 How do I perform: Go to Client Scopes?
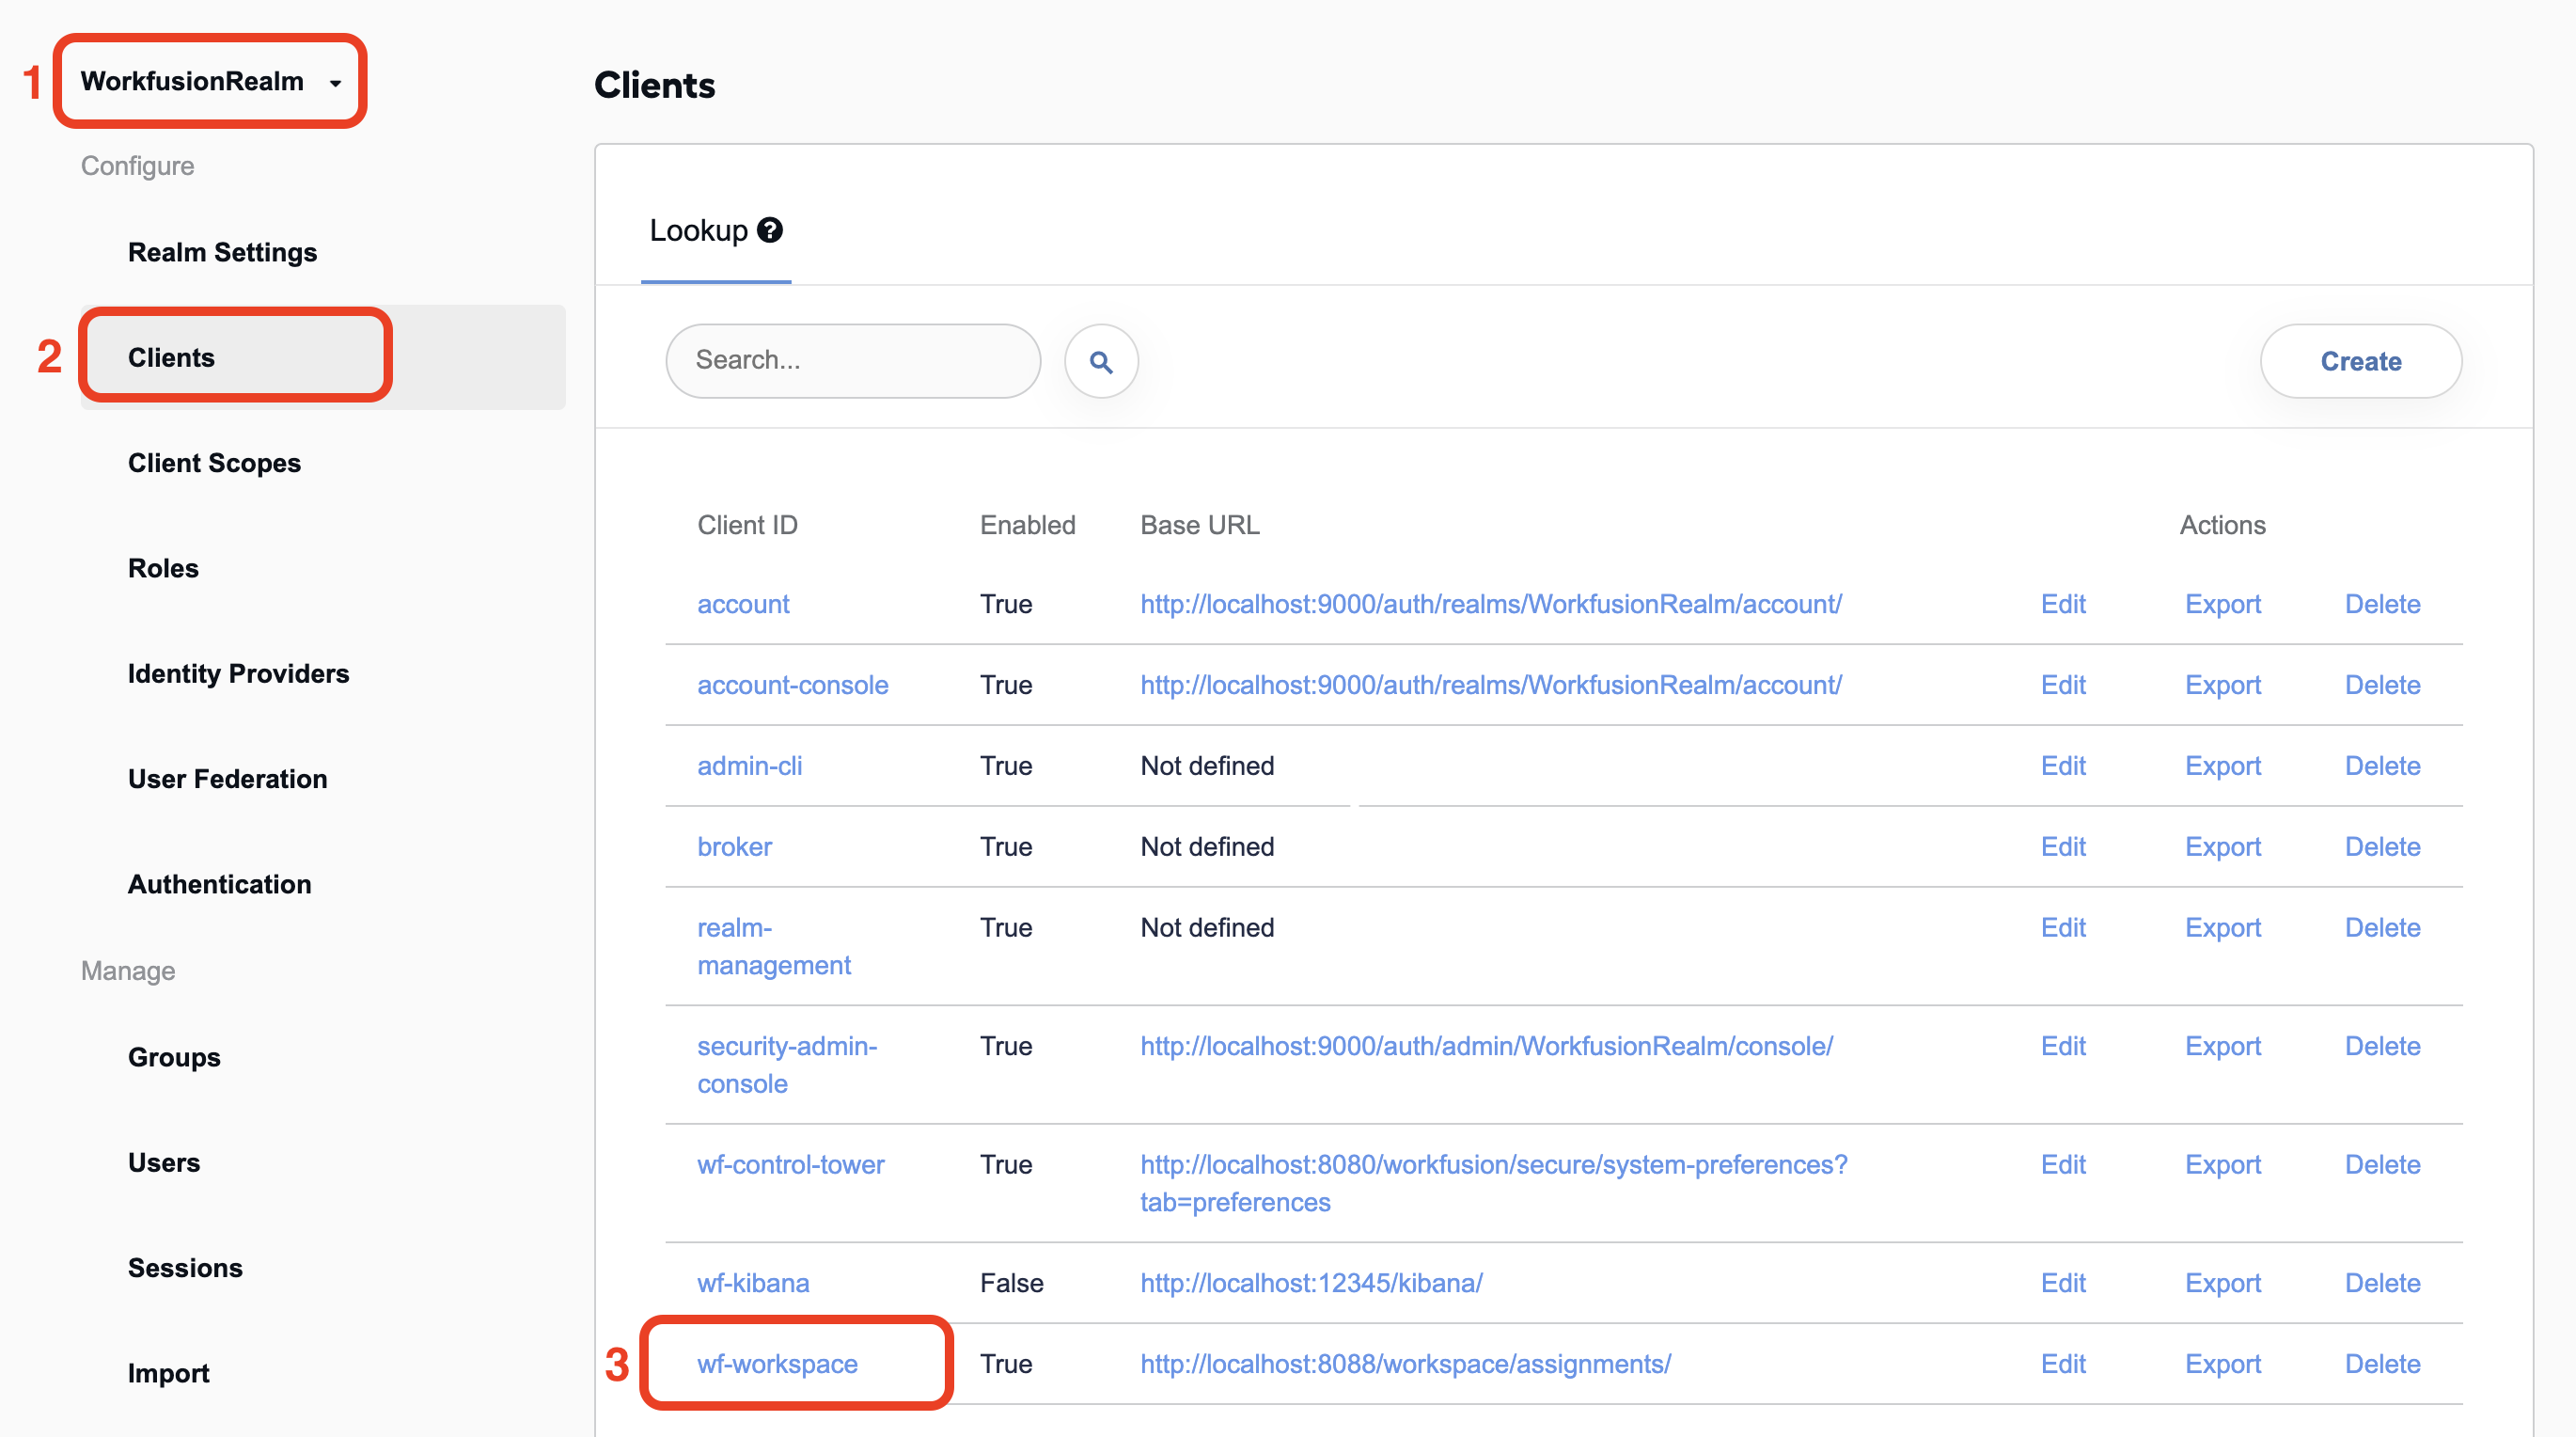click(x=214, y=463)
